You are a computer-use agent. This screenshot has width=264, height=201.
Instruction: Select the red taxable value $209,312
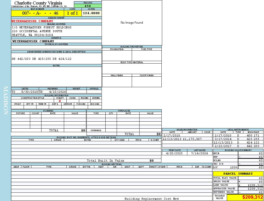click(252, 197)
